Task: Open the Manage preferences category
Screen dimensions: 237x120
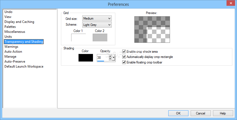Action: 10,57
